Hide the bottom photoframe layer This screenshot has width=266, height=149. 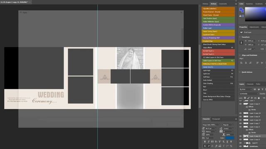point(240,146)
